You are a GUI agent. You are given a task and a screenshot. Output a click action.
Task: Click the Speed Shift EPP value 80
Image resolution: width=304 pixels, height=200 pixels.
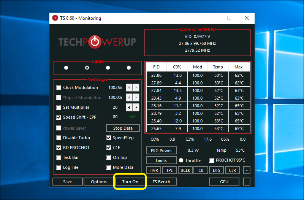click(115, 117)
